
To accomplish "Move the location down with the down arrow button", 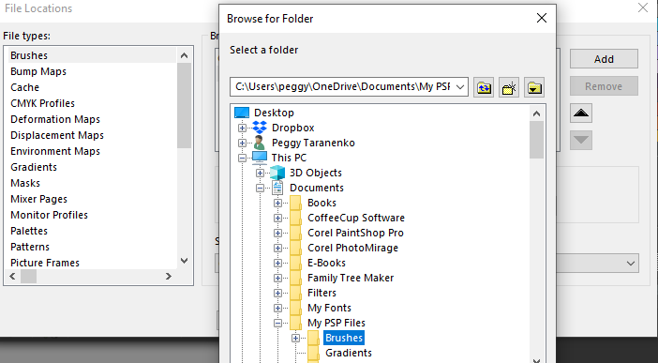I will coord(581,141).
